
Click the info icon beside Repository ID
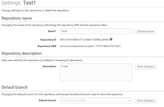[x=111, y=39]
